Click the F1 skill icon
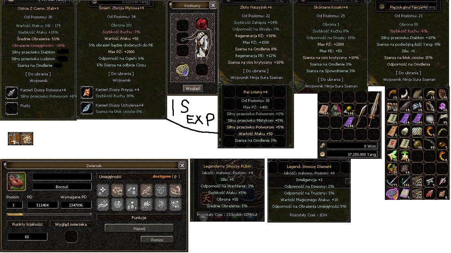 (x=14, y=139)
